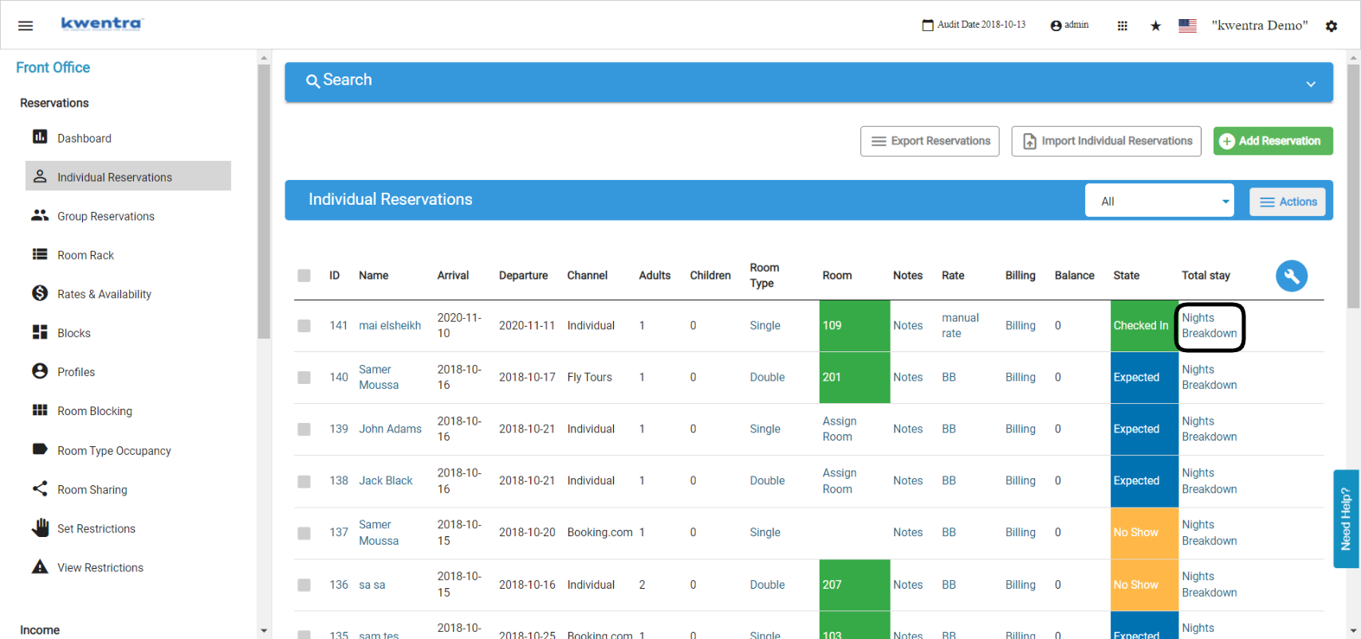Viewport: 1361px width, 639px height.
Task: Click the Rates & Availability dollar icon
Action: tap(40, 293)
